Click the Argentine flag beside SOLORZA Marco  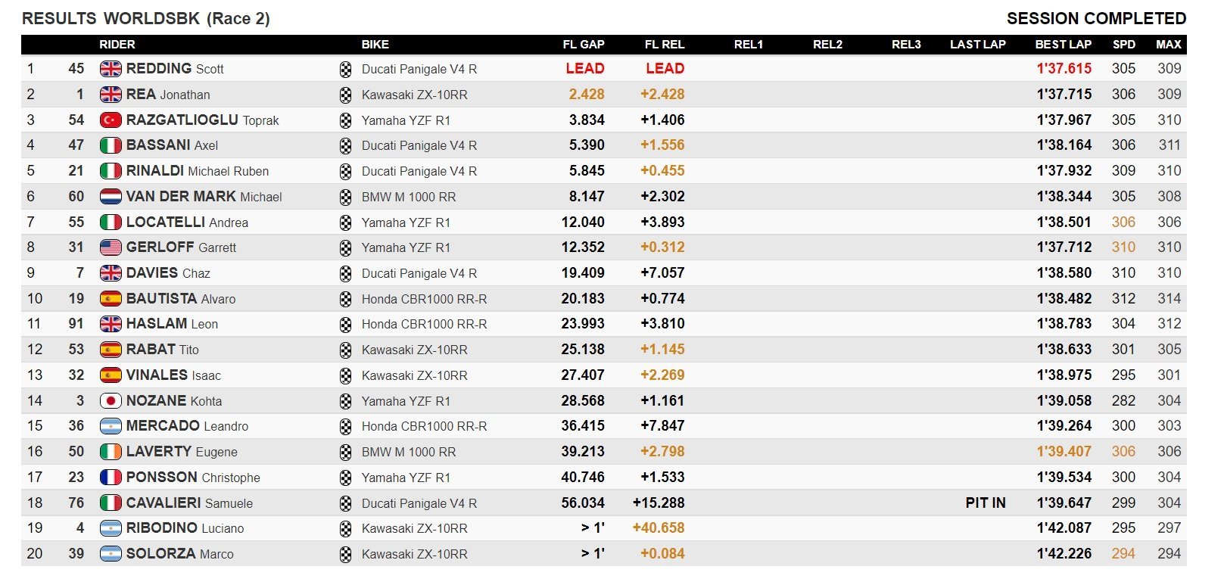111,554
